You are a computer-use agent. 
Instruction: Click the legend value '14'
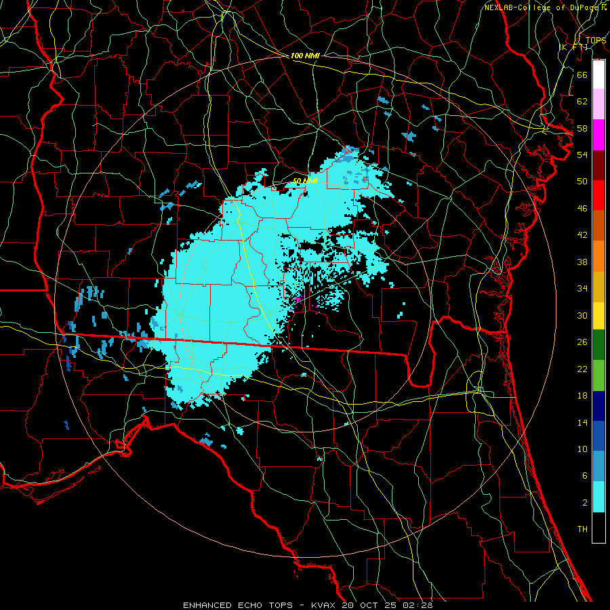click(582, 422)
